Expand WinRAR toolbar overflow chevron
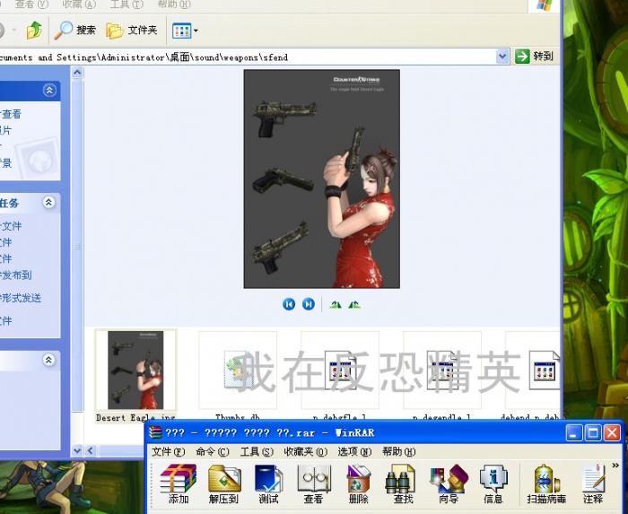 [615, 466]
